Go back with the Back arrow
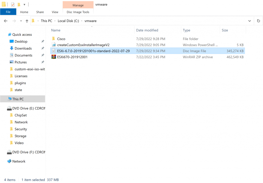 coord(6,21)
